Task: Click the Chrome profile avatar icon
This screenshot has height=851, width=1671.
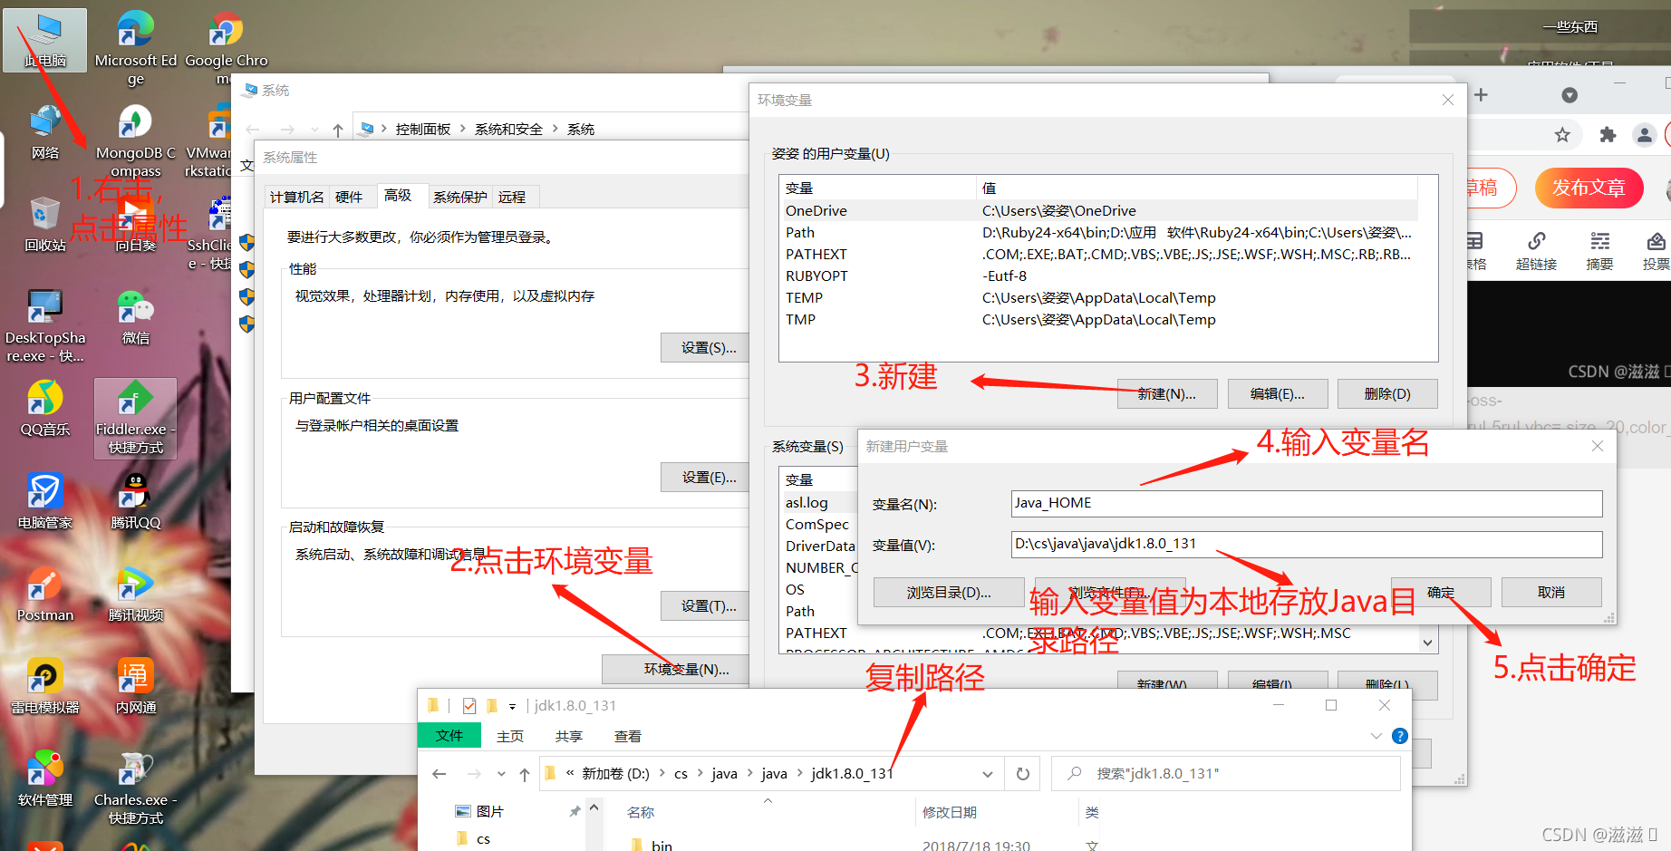Action: [1644, 135]
